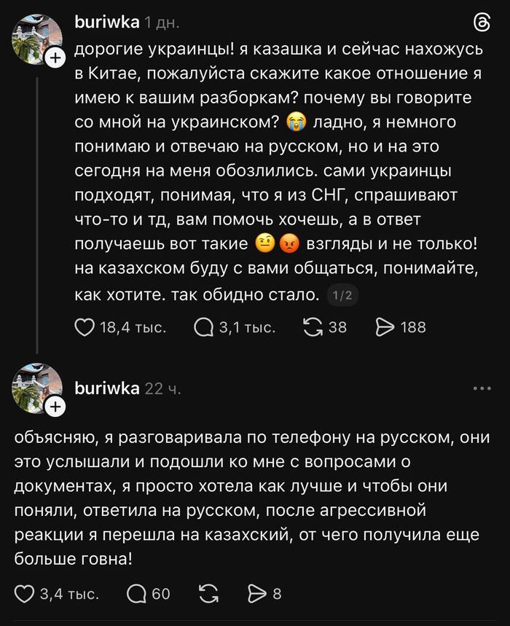Open the three-dot menu on second post

482,388
